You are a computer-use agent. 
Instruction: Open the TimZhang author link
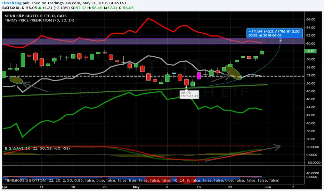click(x=12, y=3)
